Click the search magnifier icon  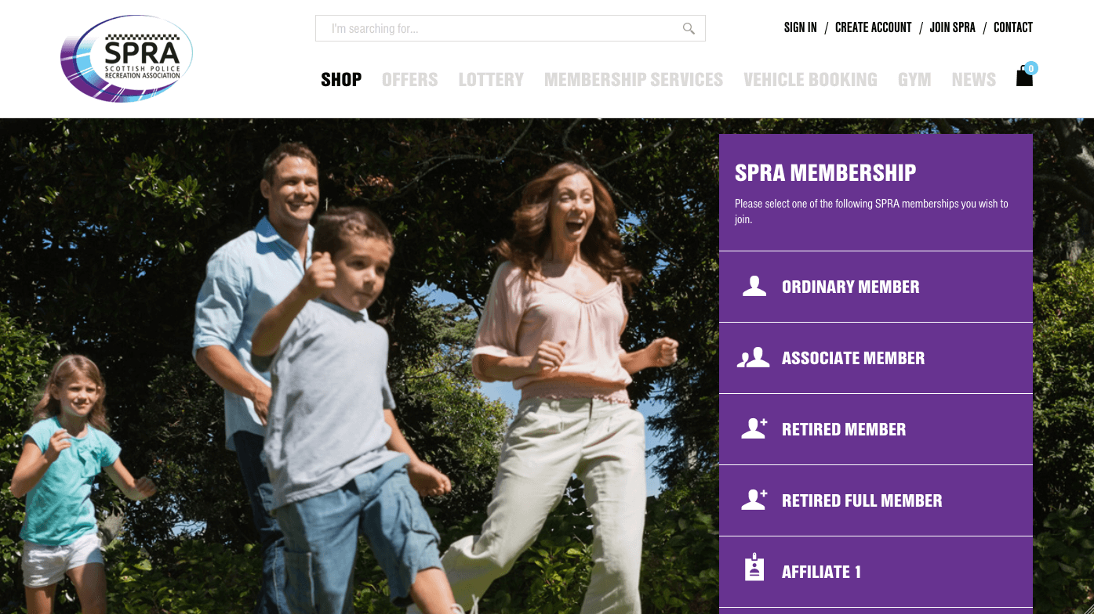tap(689, 29)
